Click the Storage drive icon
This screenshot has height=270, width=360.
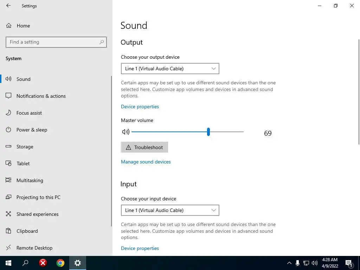(x=8, y=147)
